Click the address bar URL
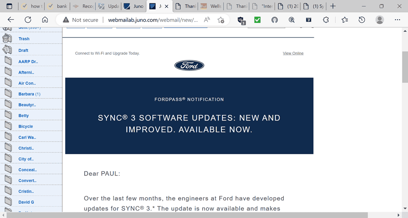This screenshot has height=218, width=408. pos(153,20)
